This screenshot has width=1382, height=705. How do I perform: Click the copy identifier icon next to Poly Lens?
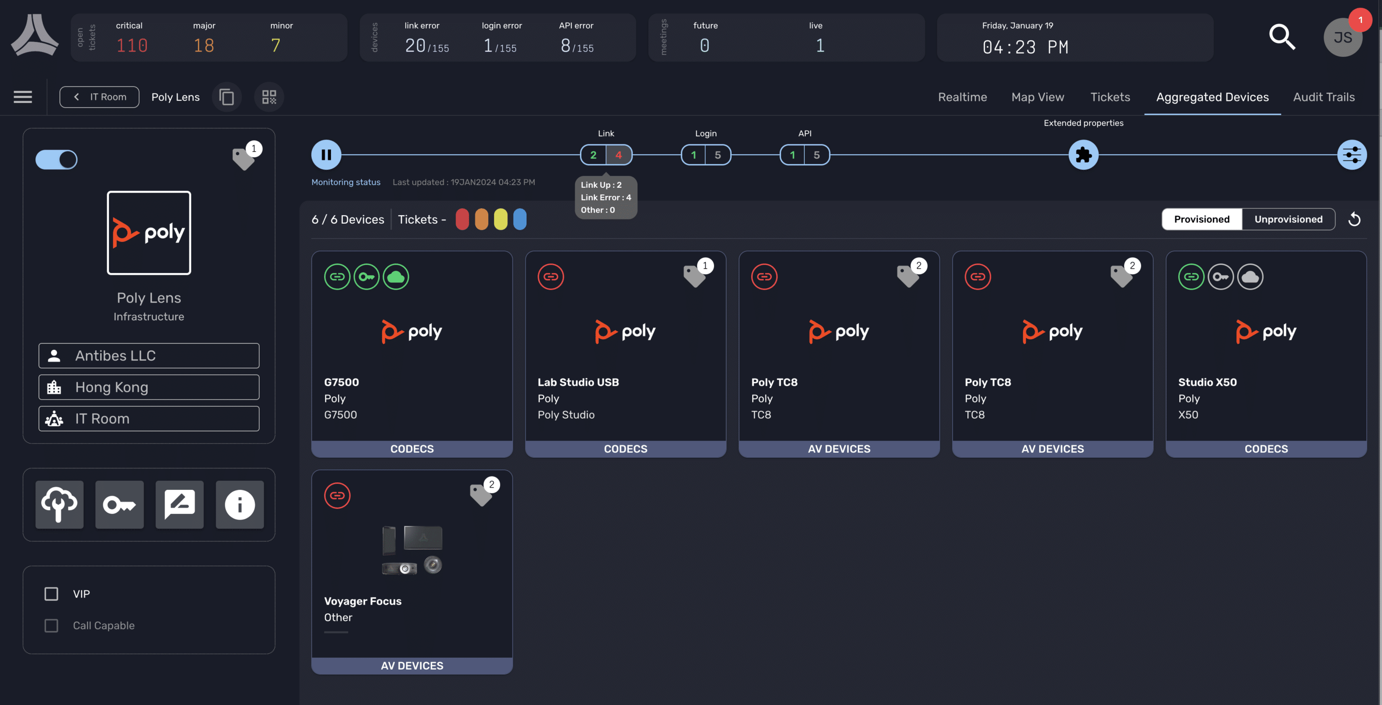[x=226, y=97]
